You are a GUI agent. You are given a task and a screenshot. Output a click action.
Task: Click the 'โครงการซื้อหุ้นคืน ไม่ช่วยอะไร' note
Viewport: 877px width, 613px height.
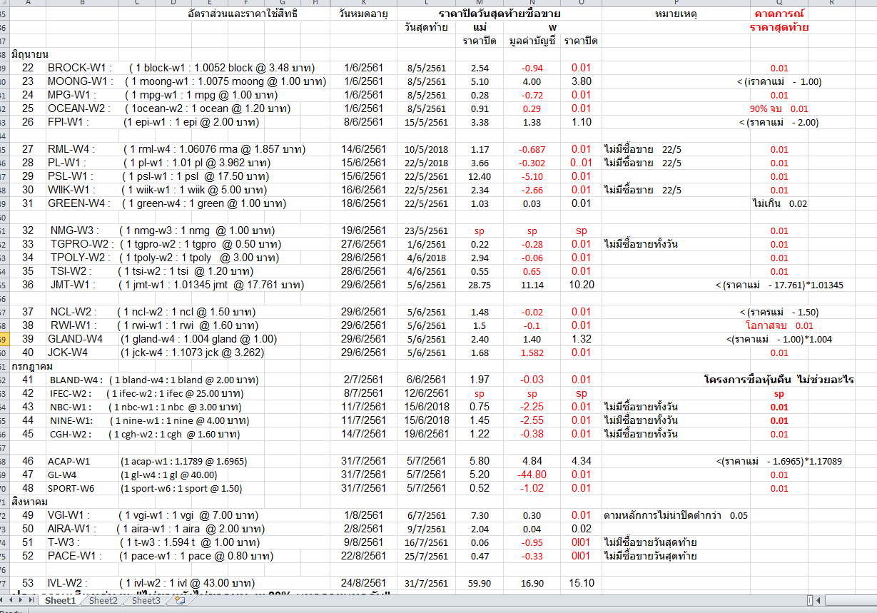(x=779, y=380)
